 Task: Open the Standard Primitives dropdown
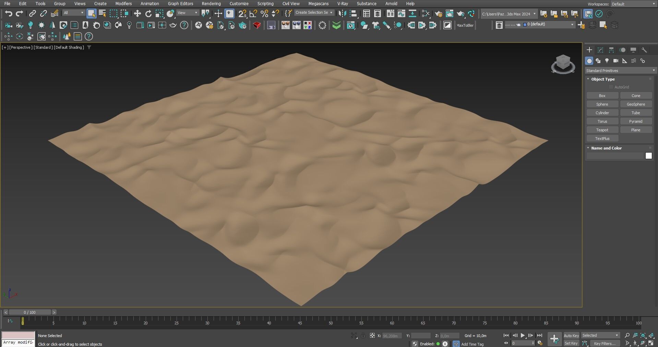(620, 71)
